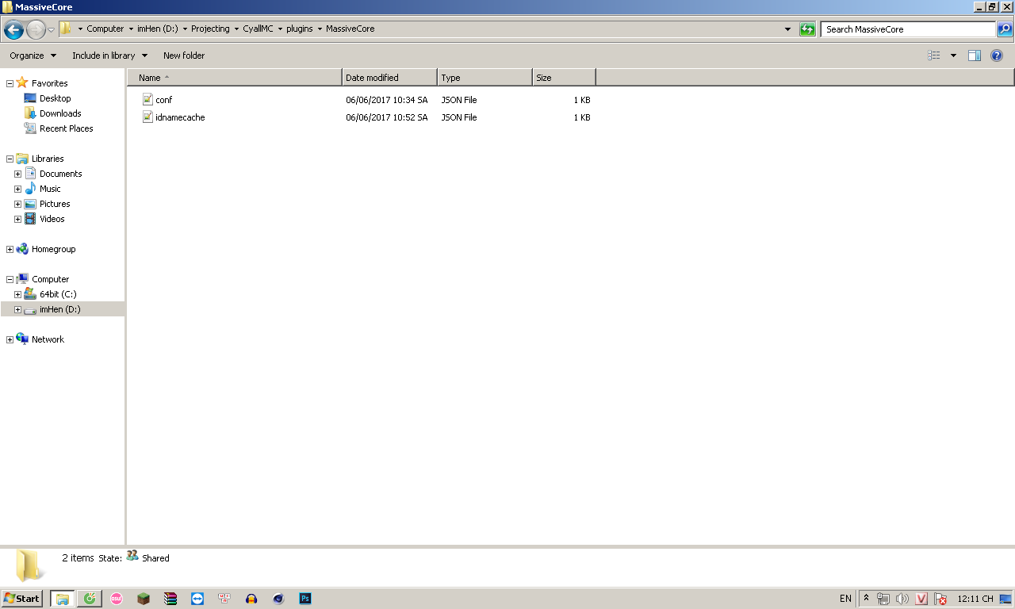The height and width of the screenshot is (609, 1015).
Task: Collapse the Favorites section
Action: tap(10, 83)
